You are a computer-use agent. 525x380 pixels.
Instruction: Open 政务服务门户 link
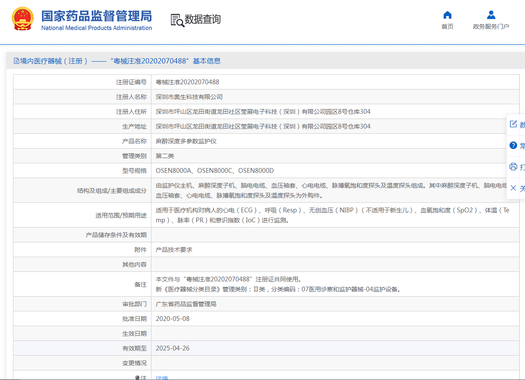pos(491,26)
